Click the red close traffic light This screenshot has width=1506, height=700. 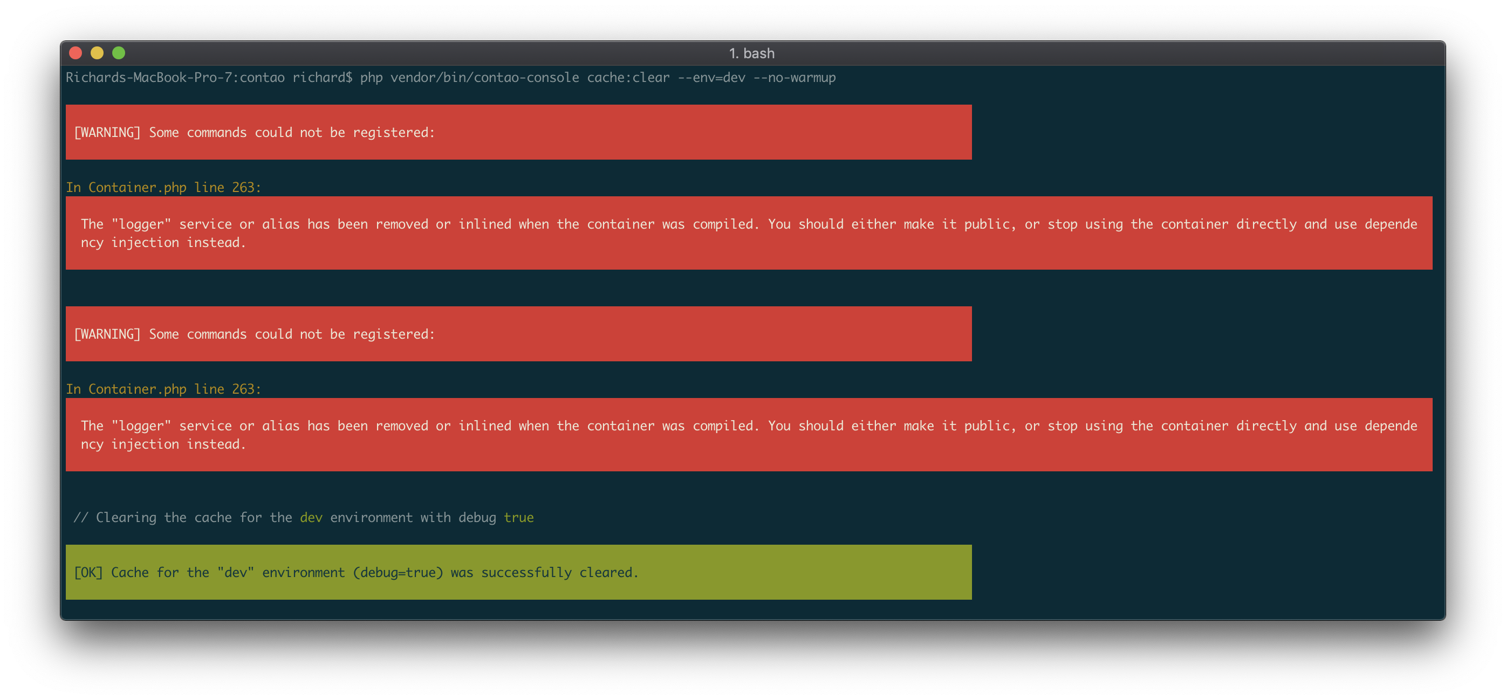coord(77,53)
